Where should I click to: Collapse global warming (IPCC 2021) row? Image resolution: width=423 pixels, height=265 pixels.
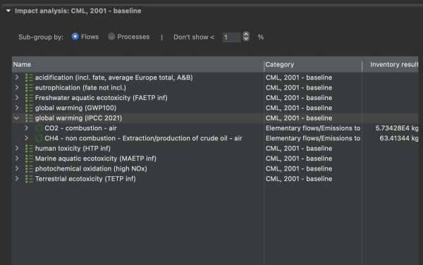coord(16,118)
